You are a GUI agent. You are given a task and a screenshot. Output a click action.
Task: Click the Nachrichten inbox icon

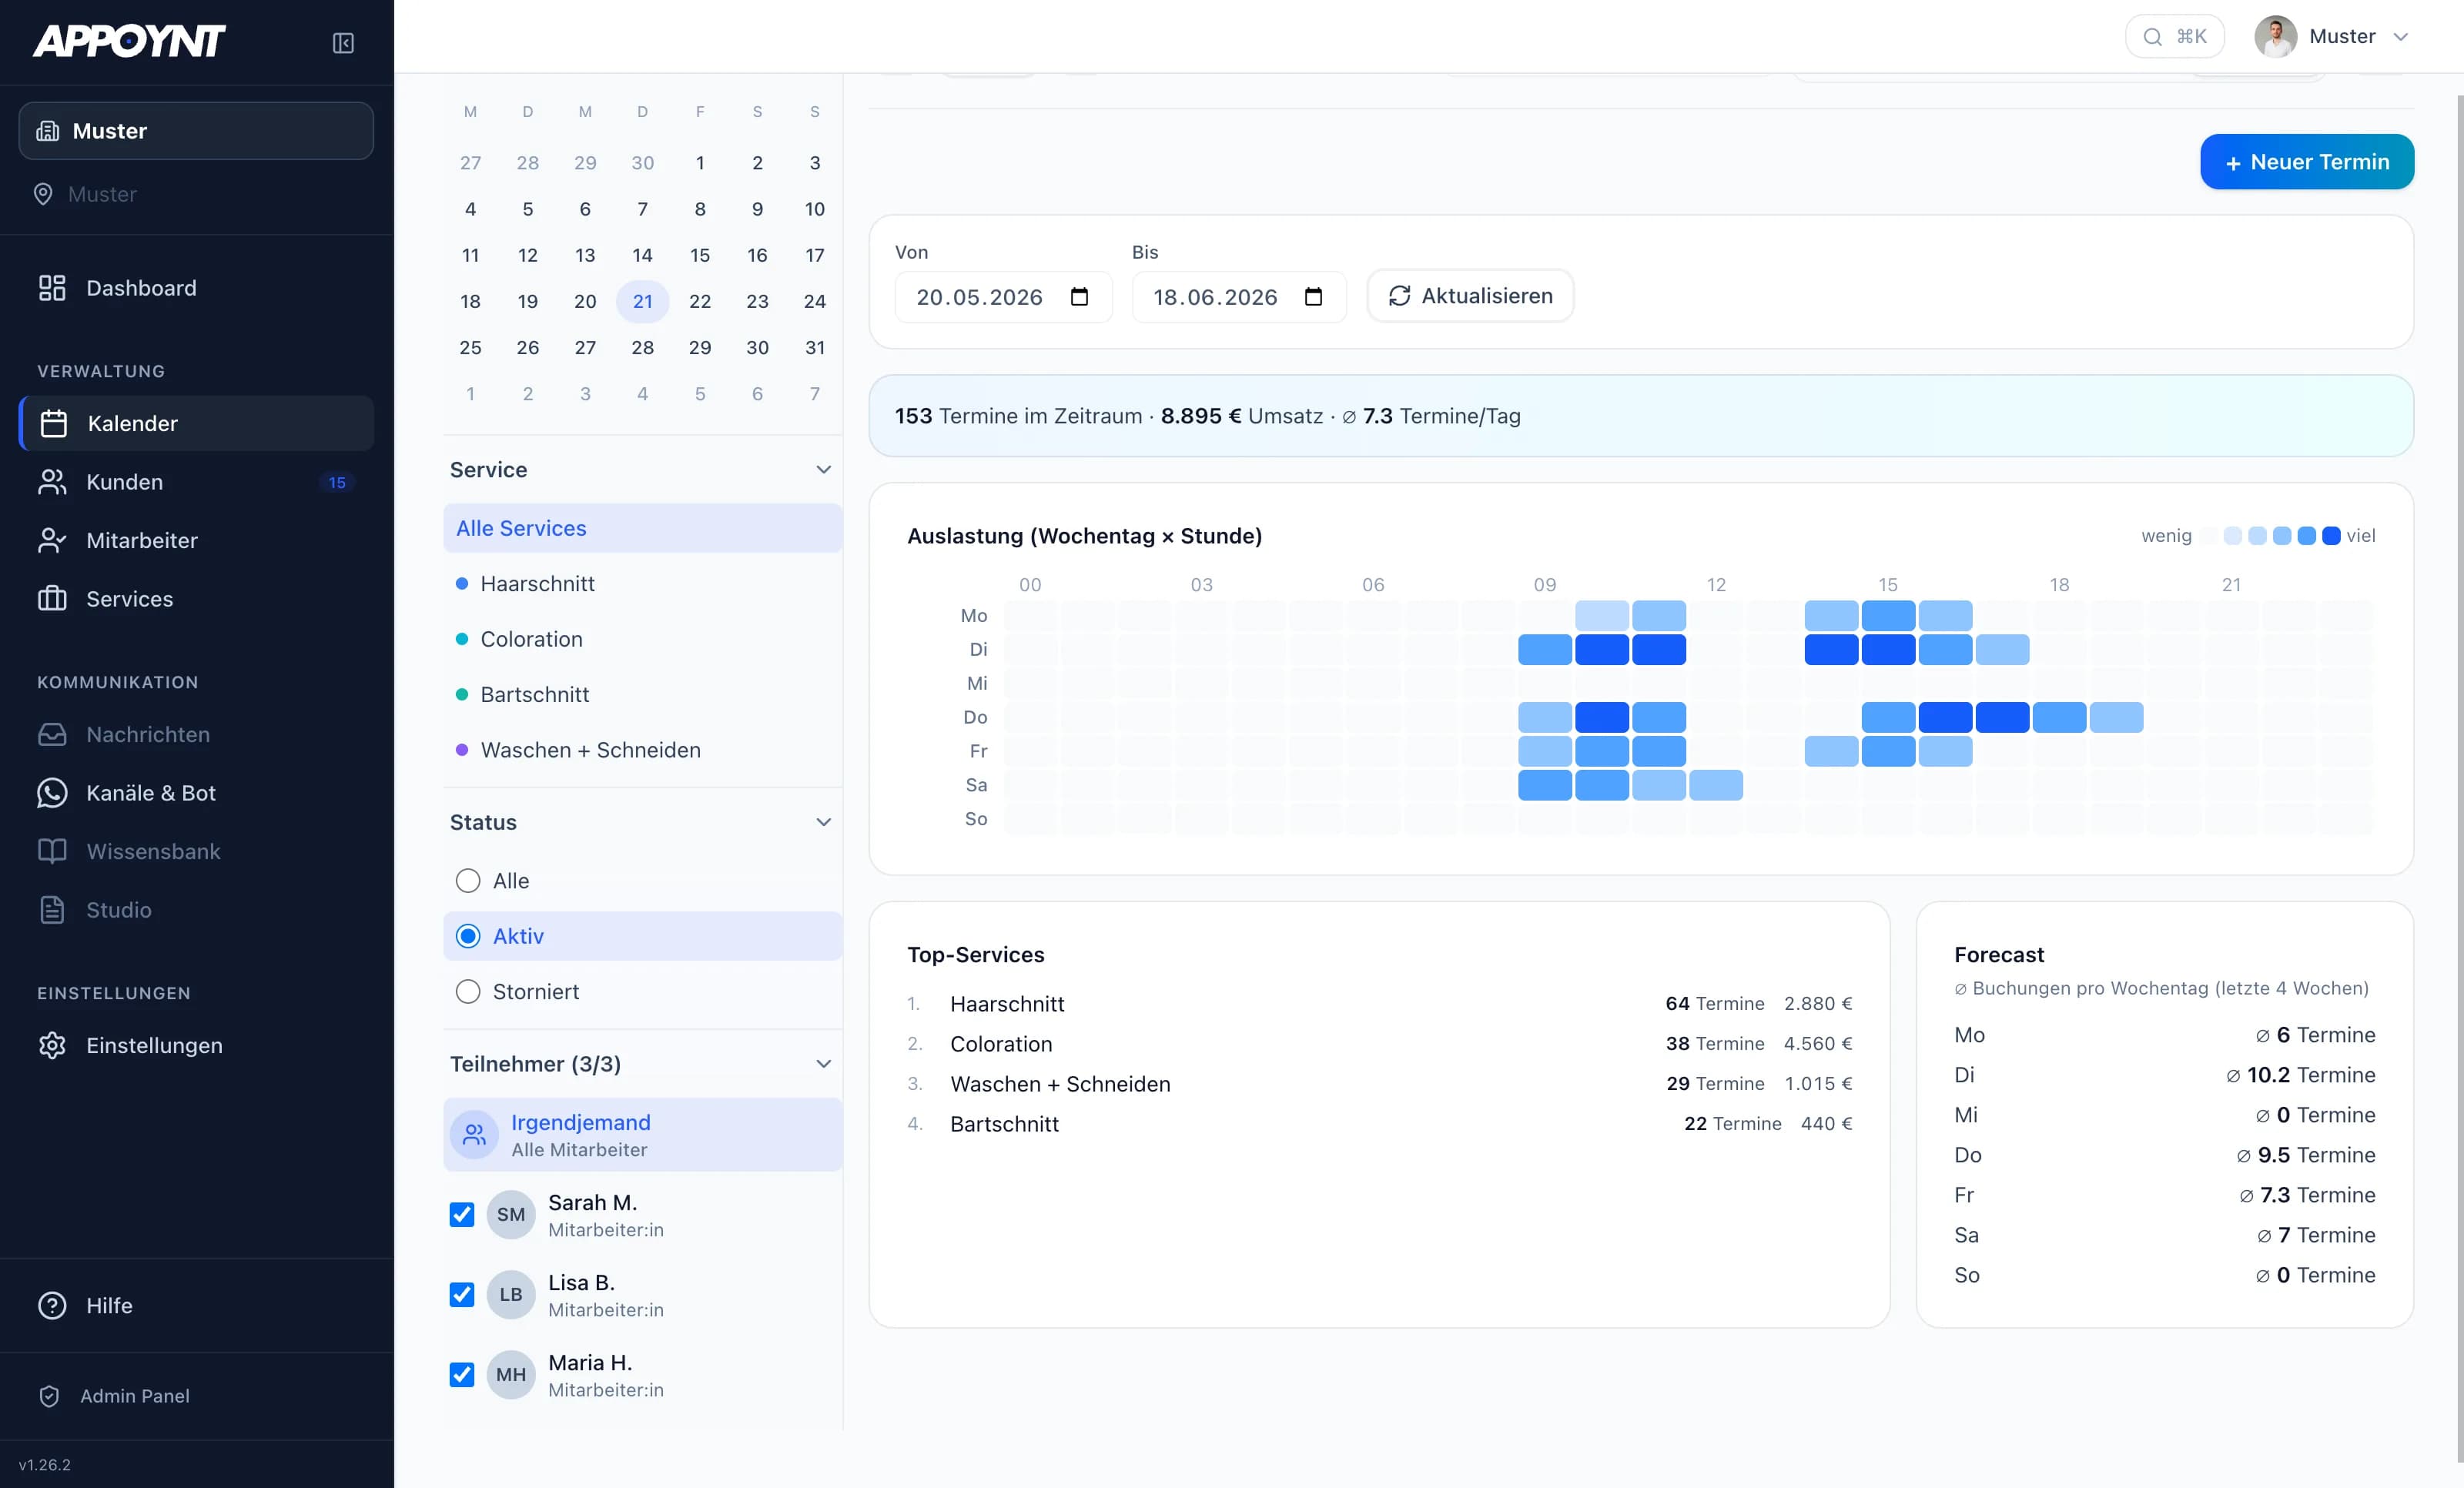52,734
